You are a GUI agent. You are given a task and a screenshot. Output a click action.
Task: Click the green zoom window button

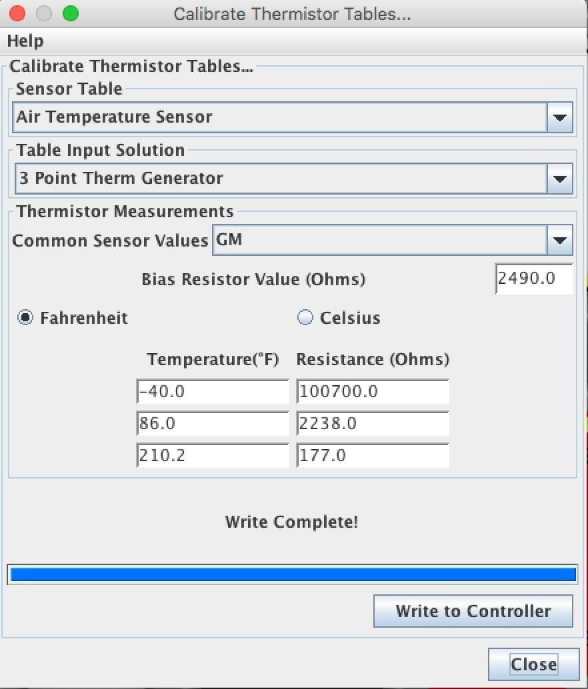[x=70, y=13]
